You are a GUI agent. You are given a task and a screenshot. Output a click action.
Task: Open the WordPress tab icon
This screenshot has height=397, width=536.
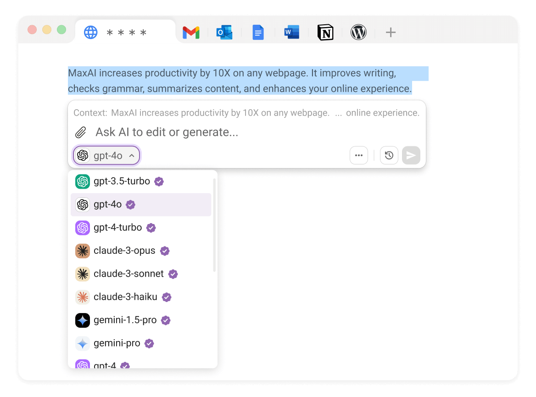358,33
